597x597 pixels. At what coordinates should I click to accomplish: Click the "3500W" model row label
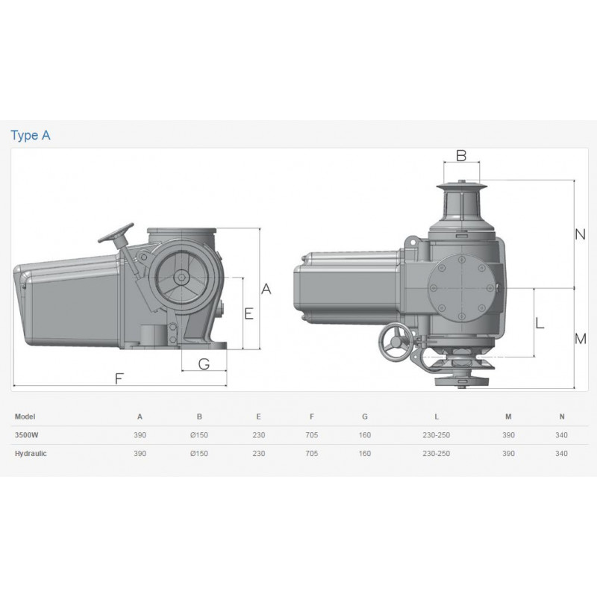(x=28, y=434)
